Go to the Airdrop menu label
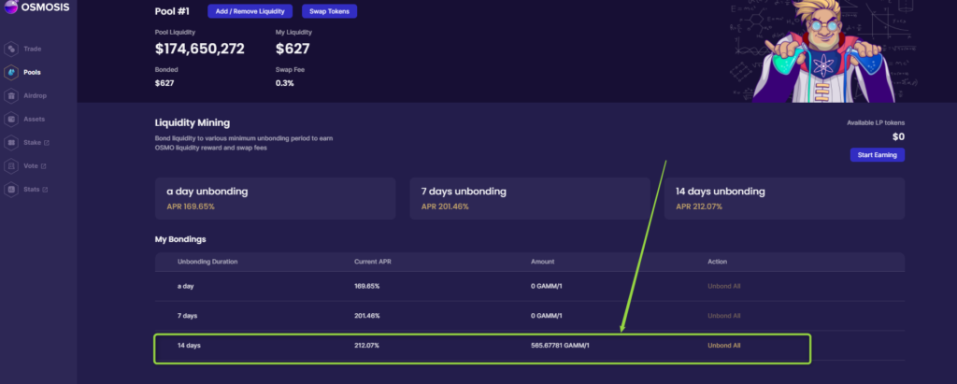The height and width of the screenshot is (384, 957). click(x=35, y=96)
